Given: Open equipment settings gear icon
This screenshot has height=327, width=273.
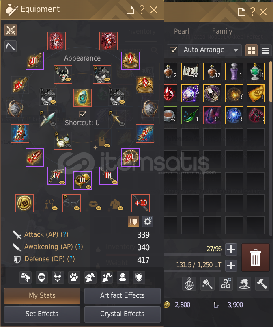Looking at the screenshot, I should [x=148, y=221].
